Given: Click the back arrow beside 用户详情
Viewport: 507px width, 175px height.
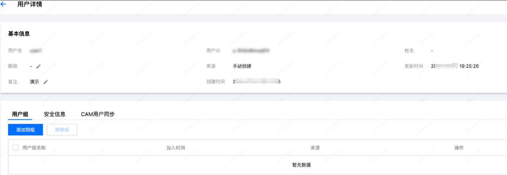Looking at the screenshot, I should [4, 5].
